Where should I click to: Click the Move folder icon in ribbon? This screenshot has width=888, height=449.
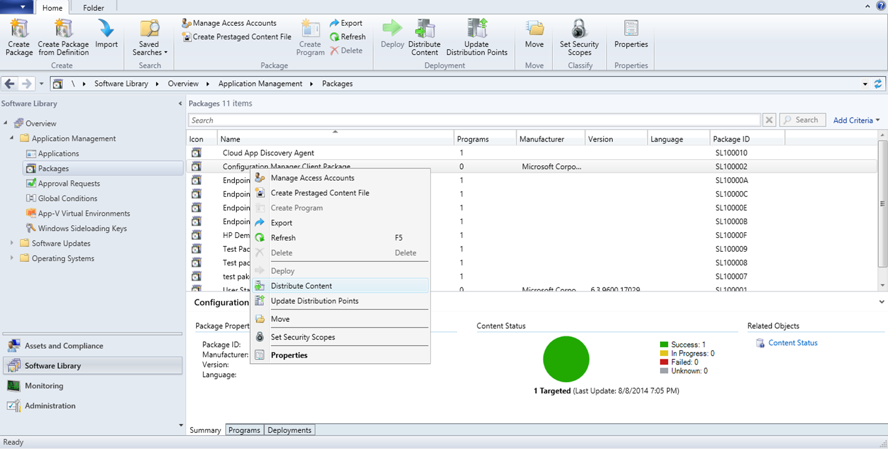pos(534,30)
